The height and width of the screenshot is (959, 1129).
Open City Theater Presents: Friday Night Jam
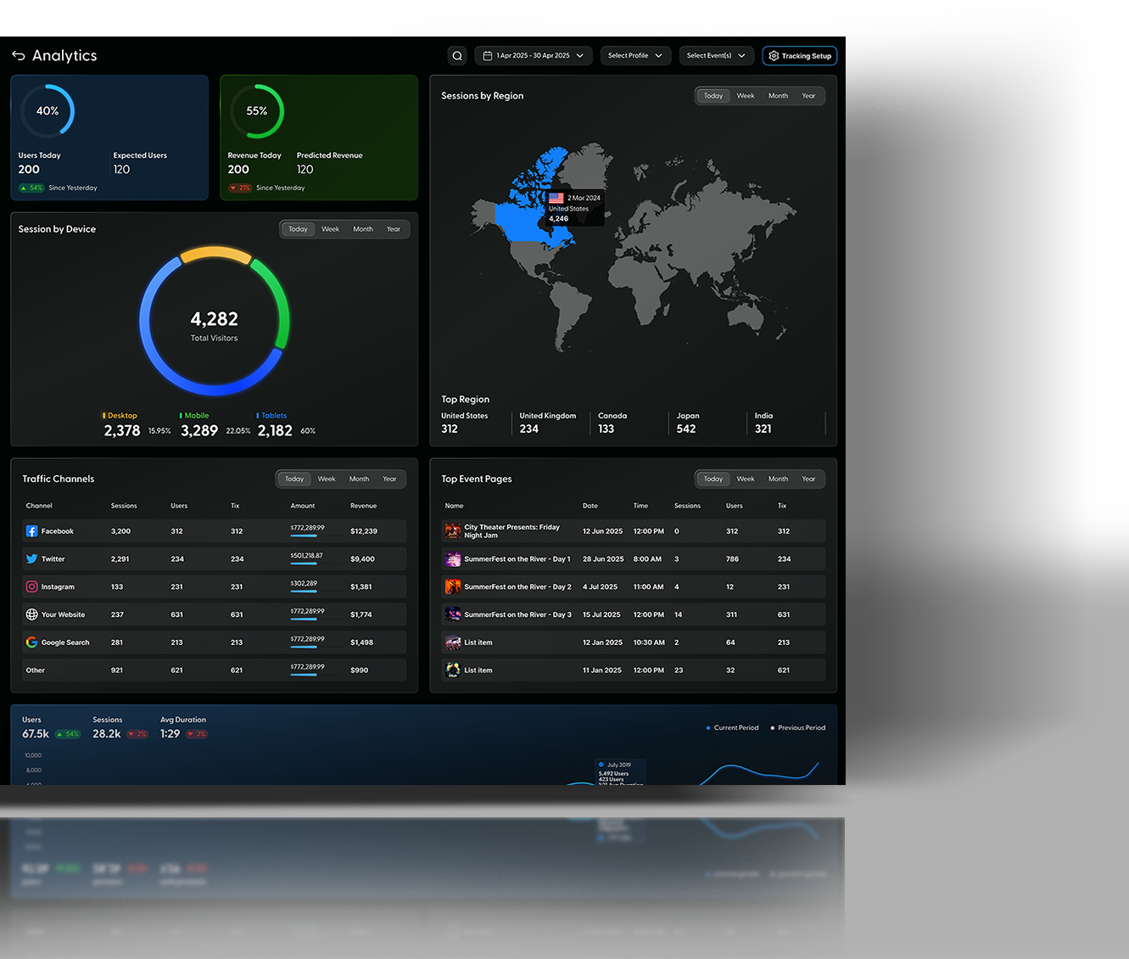[x=511, y=530]
